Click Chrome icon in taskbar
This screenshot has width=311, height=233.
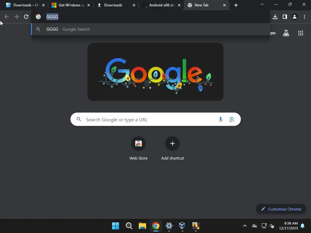tap(156, 226)
